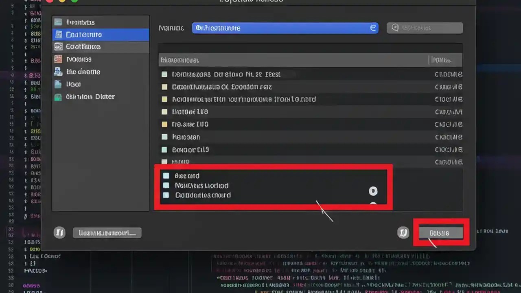The image size is (521, 293).
Task: Open the blue dropdown at the top of the pane
Action: (x=285, y=28)
